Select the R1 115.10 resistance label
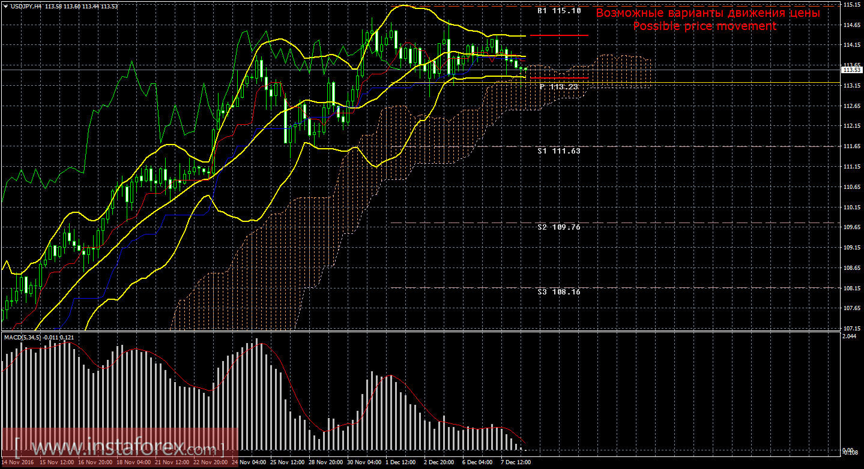This screenshot has height=469, width=864. tap(558, 11)
